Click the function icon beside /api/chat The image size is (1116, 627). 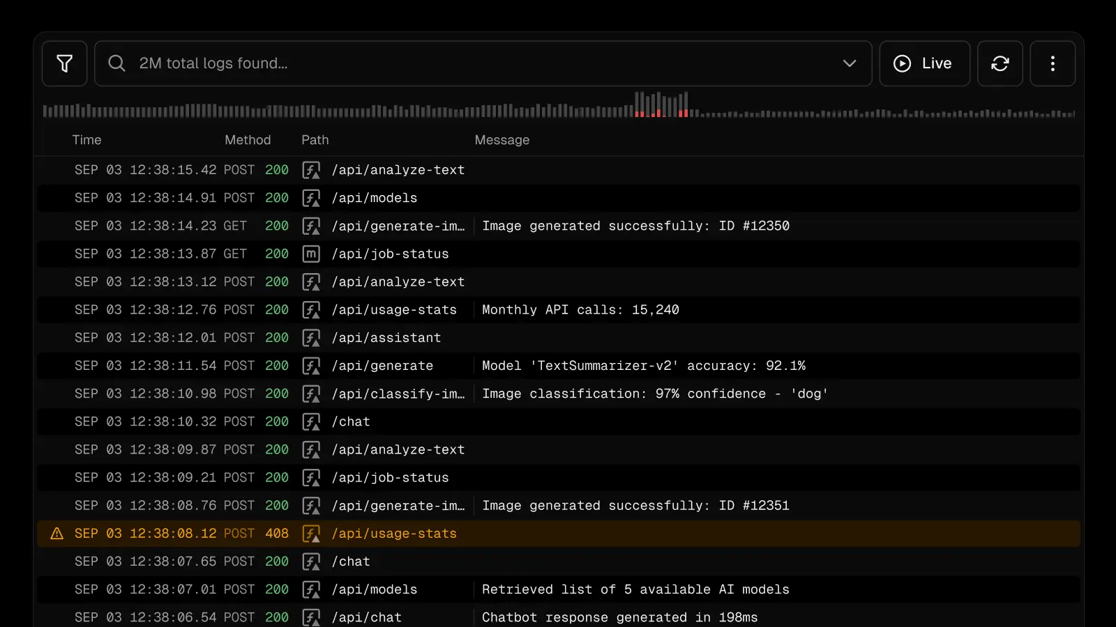(311, 617)
